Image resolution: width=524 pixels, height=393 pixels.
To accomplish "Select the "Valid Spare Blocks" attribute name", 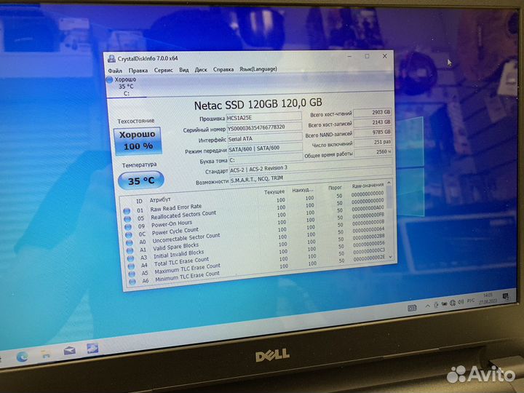I will [x=176, y=247].
